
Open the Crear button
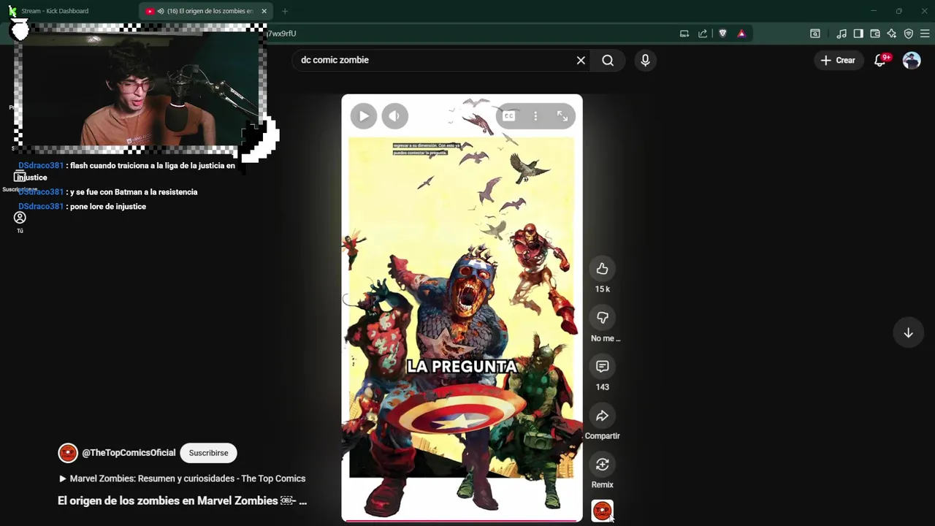click(838, 61)
